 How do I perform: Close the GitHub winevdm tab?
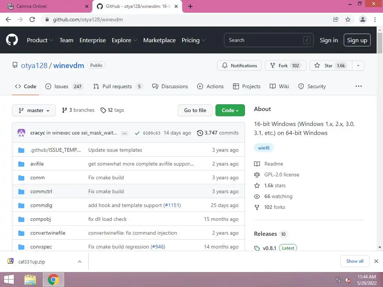[x=176, y=6]
